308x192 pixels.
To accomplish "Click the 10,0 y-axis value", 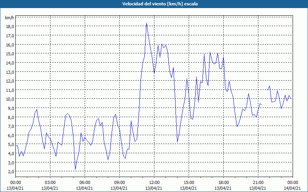I will (x=10, y=99).
